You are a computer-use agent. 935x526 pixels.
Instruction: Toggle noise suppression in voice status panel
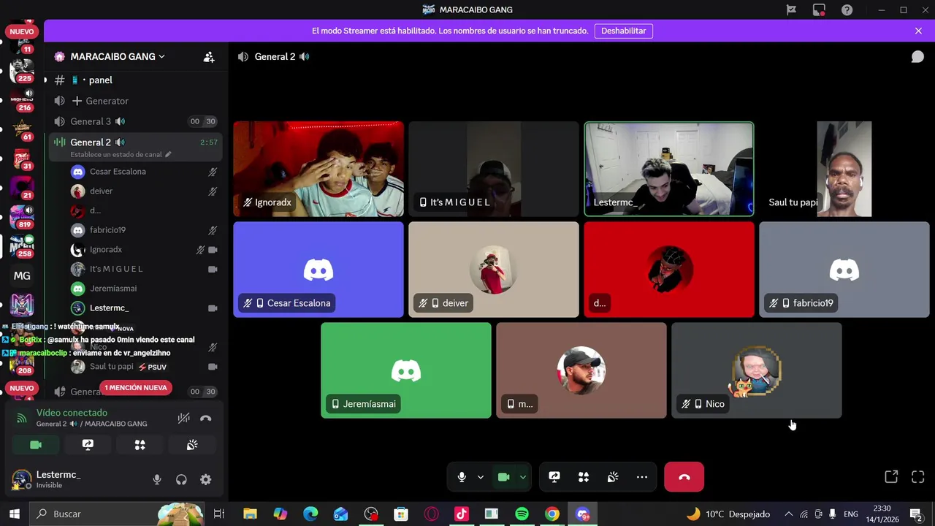coord(184,418)
